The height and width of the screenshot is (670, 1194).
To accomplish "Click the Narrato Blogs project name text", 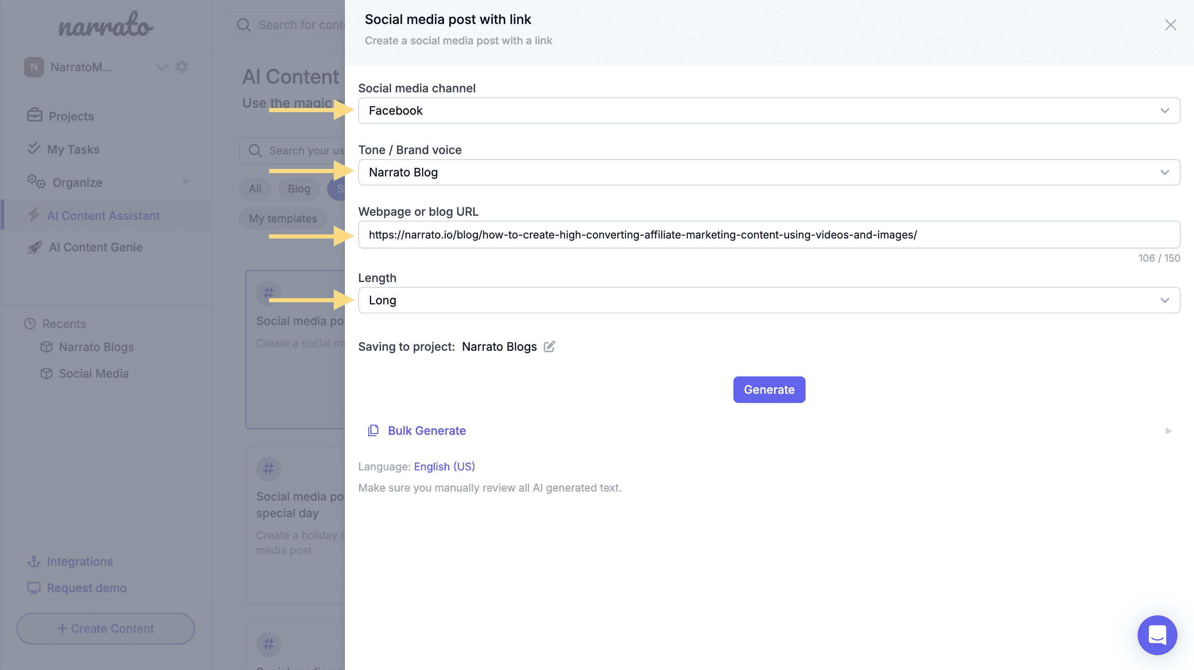I will 499,347.
